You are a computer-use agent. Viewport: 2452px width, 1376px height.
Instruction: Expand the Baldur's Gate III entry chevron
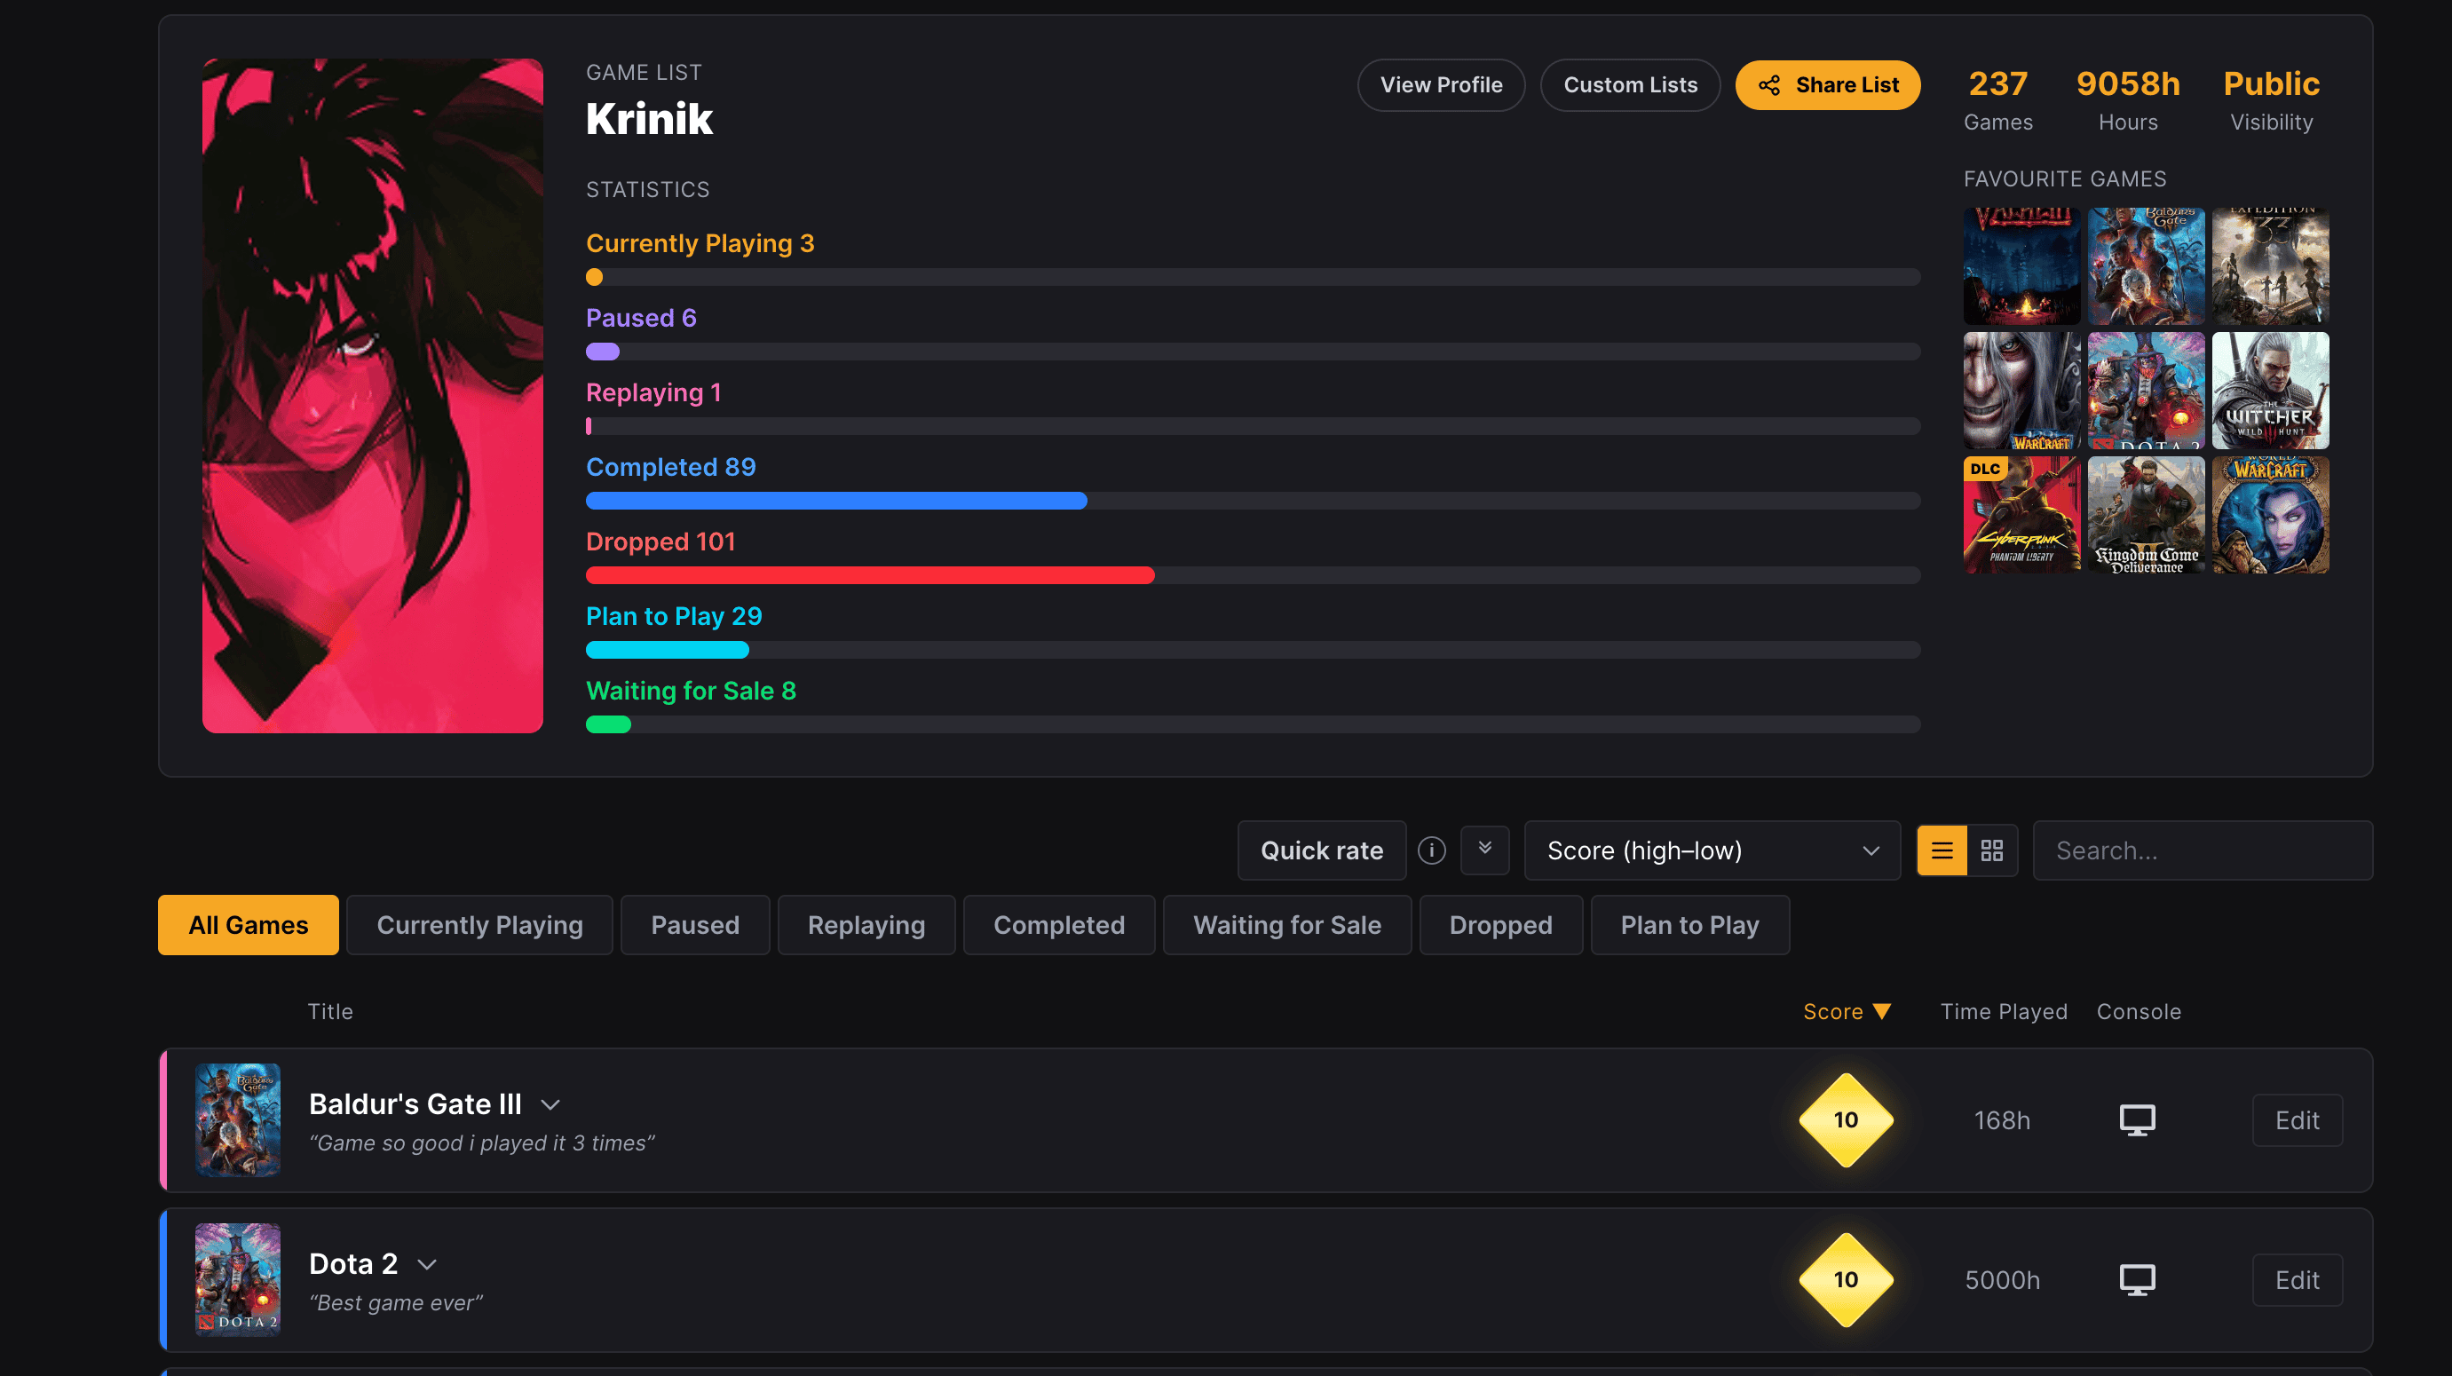click(x=550, y=1105)
